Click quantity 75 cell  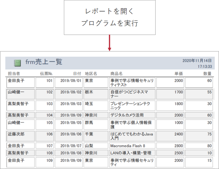(199, 136)
